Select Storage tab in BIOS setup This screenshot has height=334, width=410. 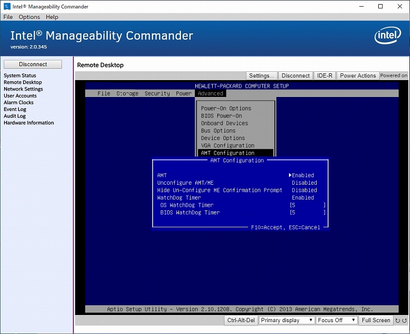[x=127, y=93]
